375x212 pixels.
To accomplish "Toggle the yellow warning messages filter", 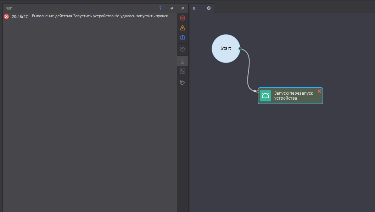I will [x=183, y=28].
